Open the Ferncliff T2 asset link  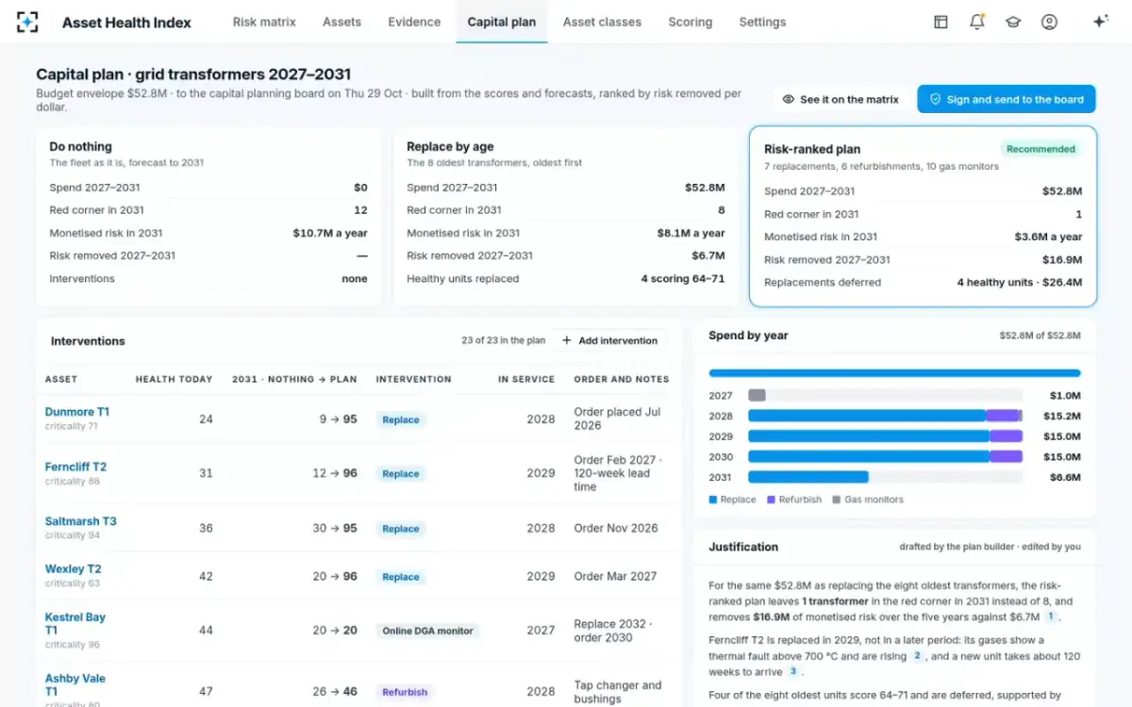(75, 467)
